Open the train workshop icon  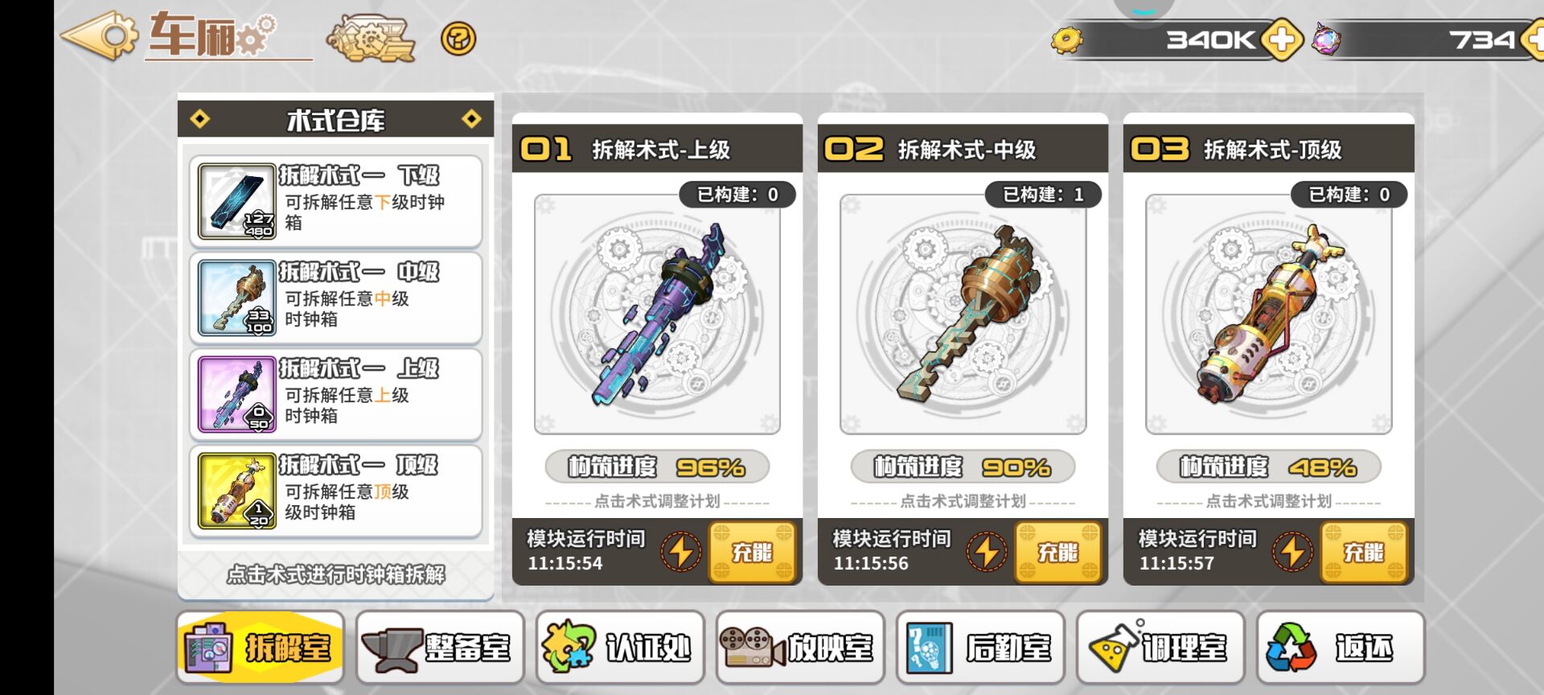tap(370, 38)
